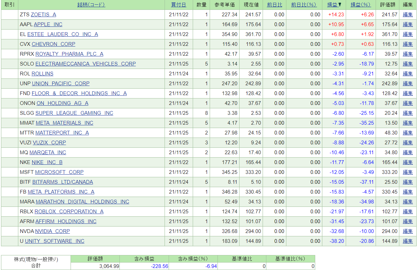Sort holdings by 買付日 column header
The height and width of the screenshot is (270, 417).
178,5
